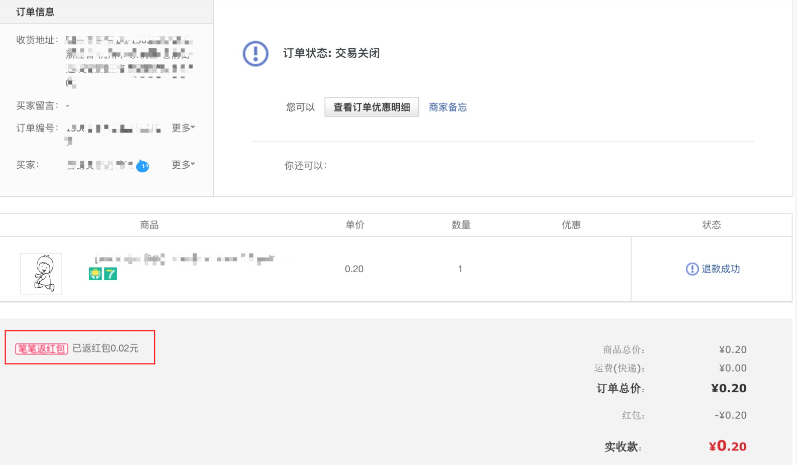Click the 收货地址 label
The width and height of the screenshot is (797, 465).
37,40
